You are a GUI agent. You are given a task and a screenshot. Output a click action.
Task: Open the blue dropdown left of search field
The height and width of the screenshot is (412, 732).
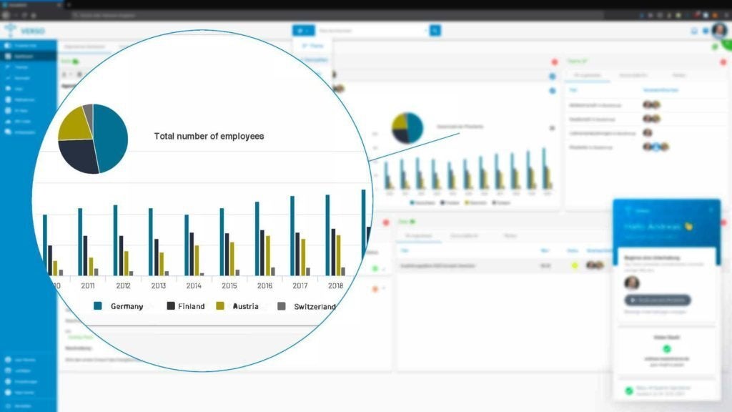[x=303, y=31]
